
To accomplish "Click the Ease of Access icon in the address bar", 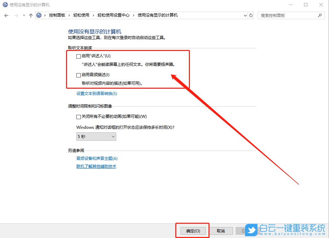I will [x=40, y=15].
